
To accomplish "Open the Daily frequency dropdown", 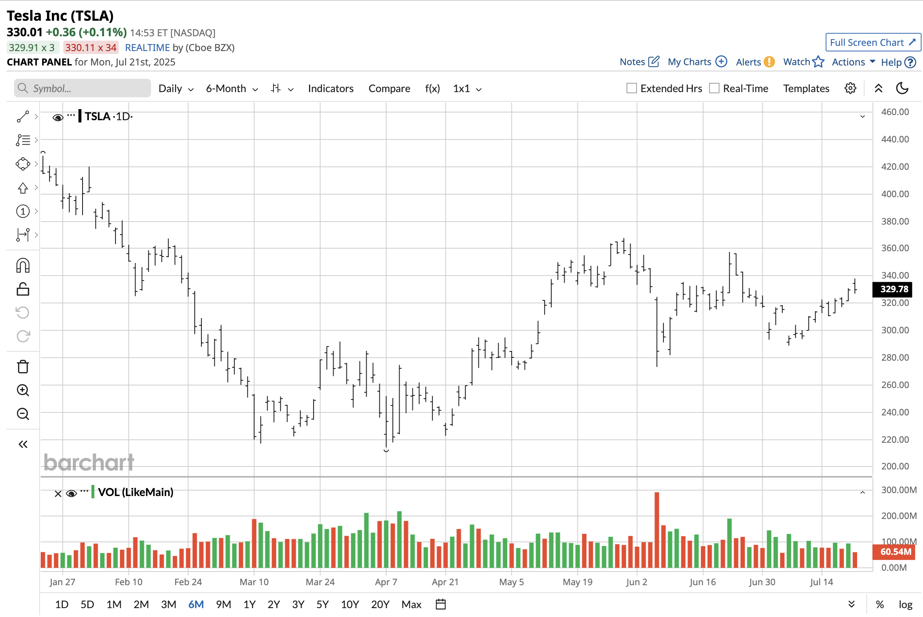I will [176, 88].
